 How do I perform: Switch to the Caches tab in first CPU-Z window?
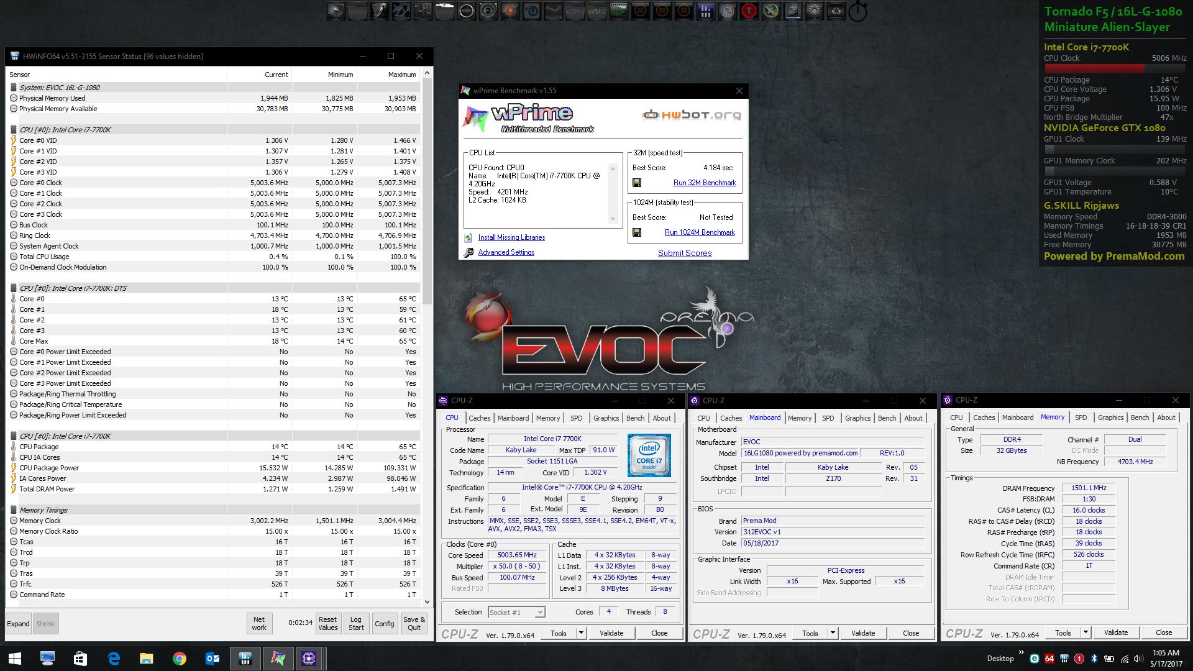click(479, 418)
